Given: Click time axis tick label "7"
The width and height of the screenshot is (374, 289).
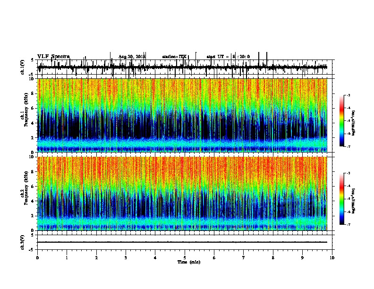Looking at the screenshot, I should click(244, 258).
